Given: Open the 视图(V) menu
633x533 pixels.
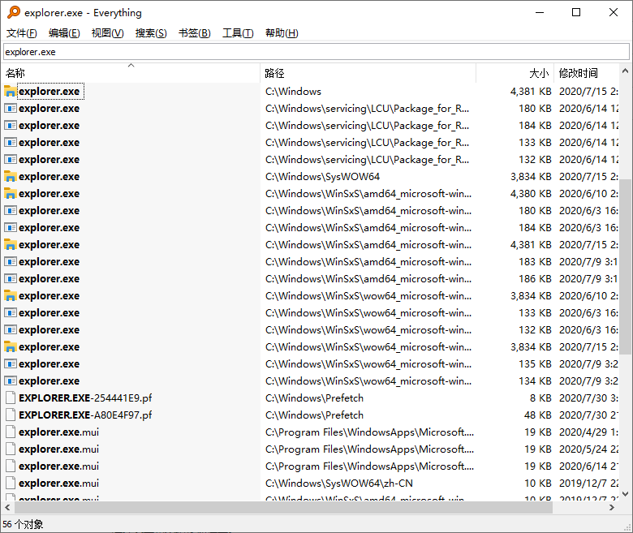Looking at the screenshot, I should click(x=107, y=33).
